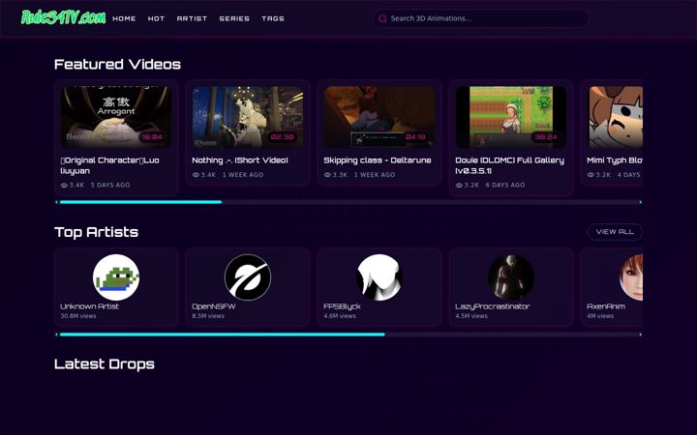The width and height of the screenshot is (697, 435).
Task: Click the magnifier icon in the search bar
Action: (382, 18)
